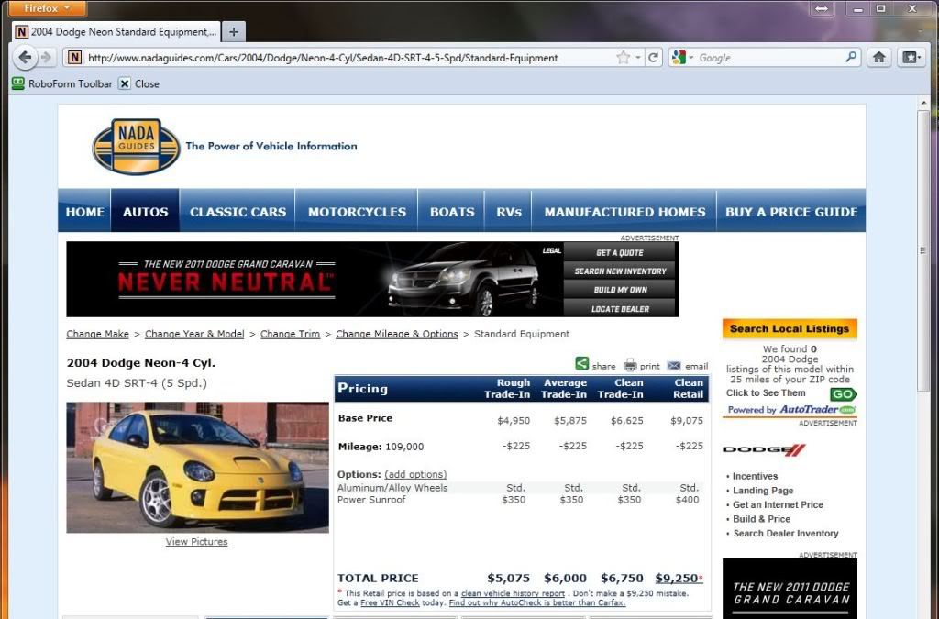Click GET A QUOTE in the Dodge ad
This screenshot has width=939, height=619.
click(x=619, y=252)
